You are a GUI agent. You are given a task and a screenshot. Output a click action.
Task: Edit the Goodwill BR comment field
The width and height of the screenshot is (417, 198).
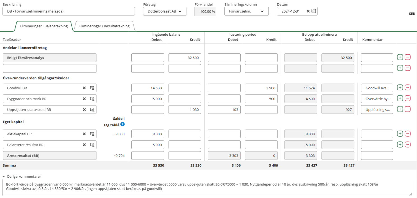click(x=377, y=88)
